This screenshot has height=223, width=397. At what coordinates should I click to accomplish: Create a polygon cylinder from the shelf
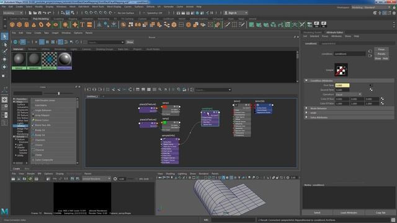[27, 25]
